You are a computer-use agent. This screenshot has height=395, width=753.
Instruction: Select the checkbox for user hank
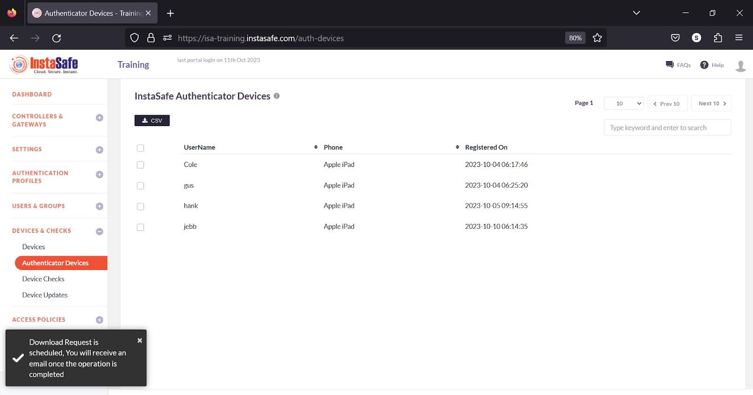[x=140, y=206]
